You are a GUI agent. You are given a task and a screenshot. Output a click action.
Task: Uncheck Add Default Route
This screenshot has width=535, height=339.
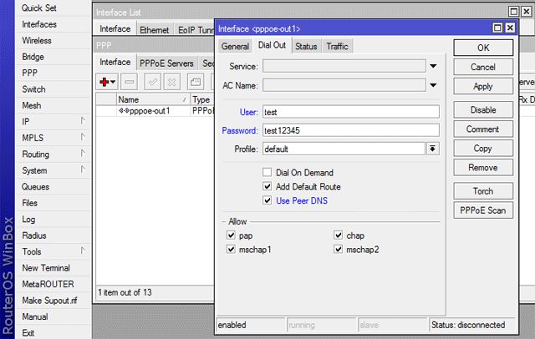click(268, 187)
